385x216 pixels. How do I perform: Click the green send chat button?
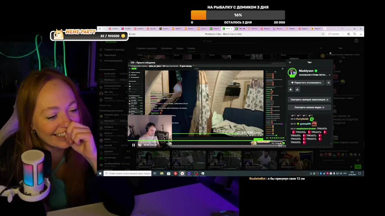[x=357, y=167]
